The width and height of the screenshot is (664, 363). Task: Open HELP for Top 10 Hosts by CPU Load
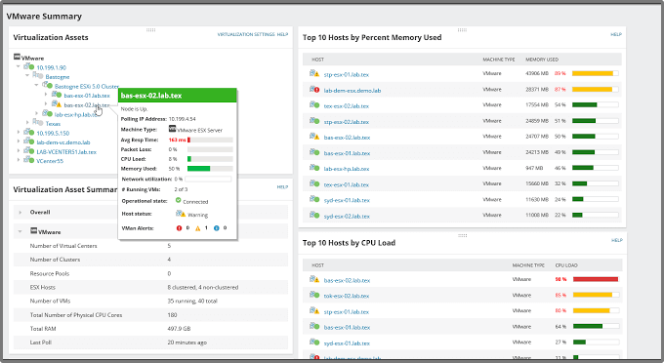click(x=617, y=240)
